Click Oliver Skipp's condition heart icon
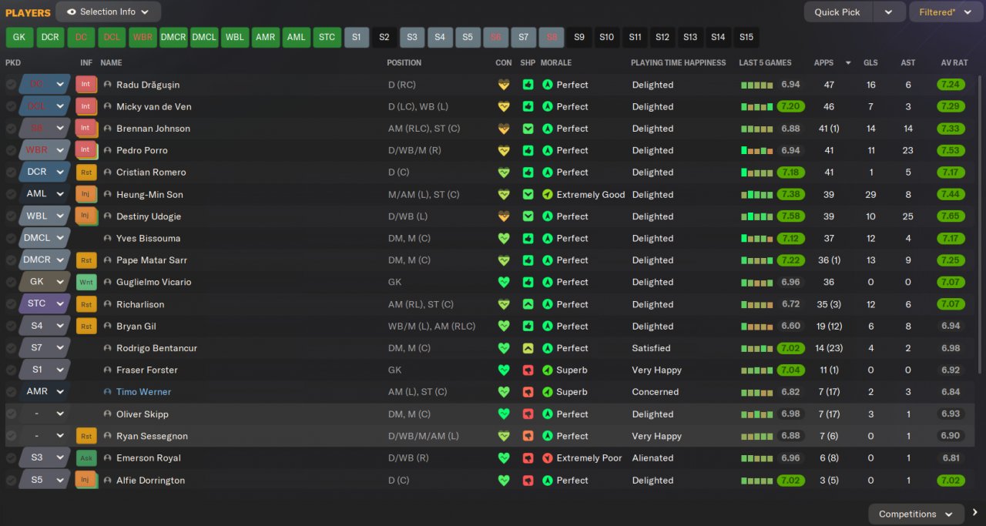 point(504,414)
